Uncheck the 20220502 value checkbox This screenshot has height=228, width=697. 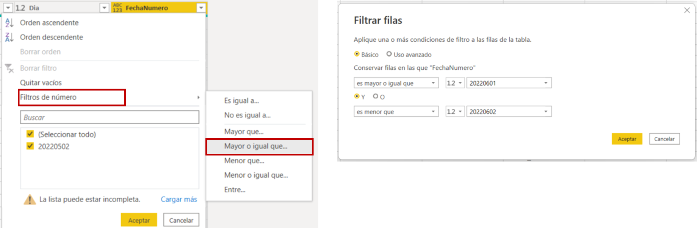point(30,146)
